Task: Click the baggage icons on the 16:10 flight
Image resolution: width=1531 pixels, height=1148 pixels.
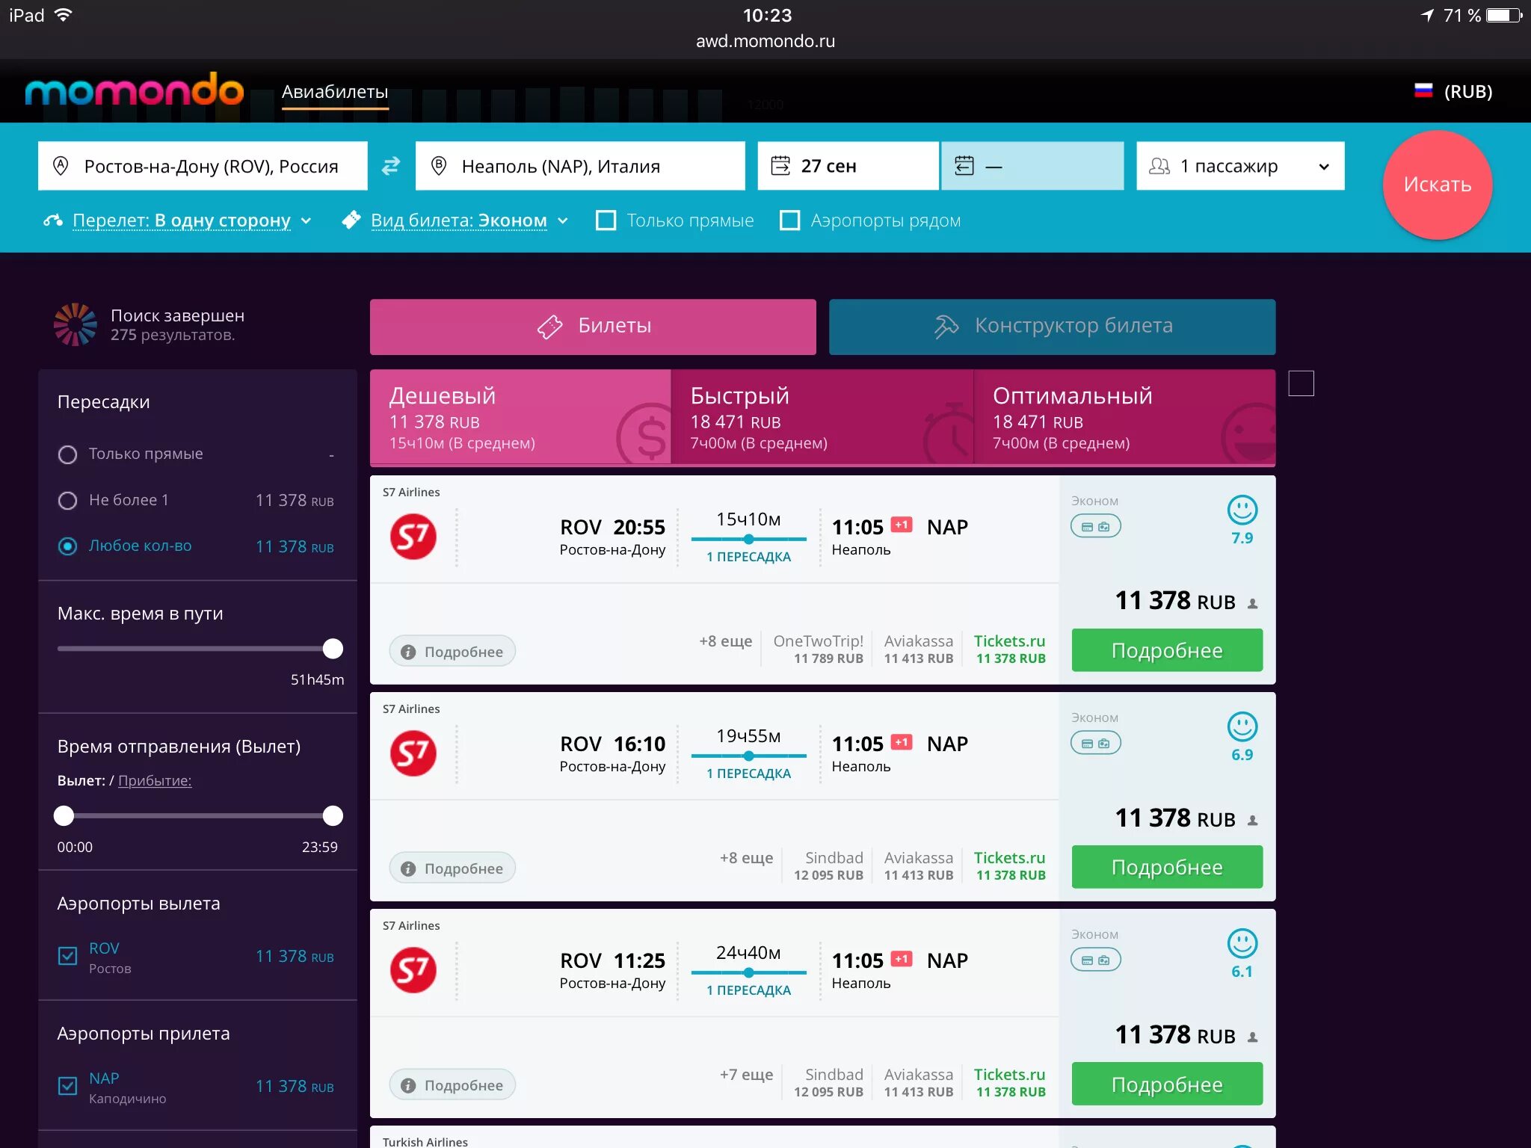Action: (x=1095, y=743)
